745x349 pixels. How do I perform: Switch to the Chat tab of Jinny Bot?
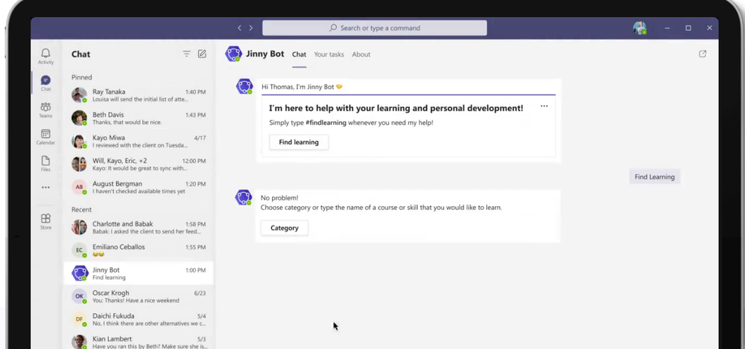(299, 54)
